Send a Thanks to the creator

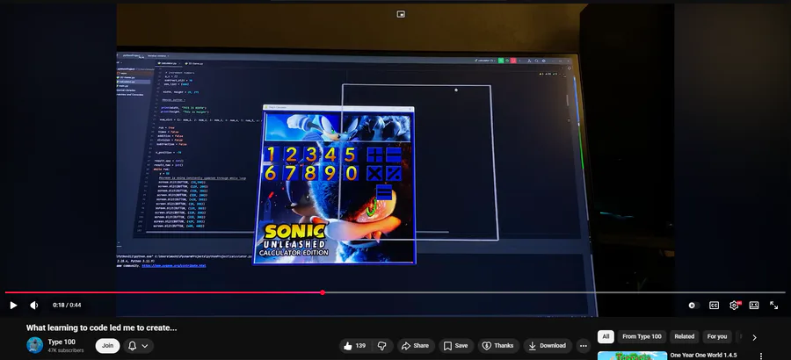tap(498, 345)
